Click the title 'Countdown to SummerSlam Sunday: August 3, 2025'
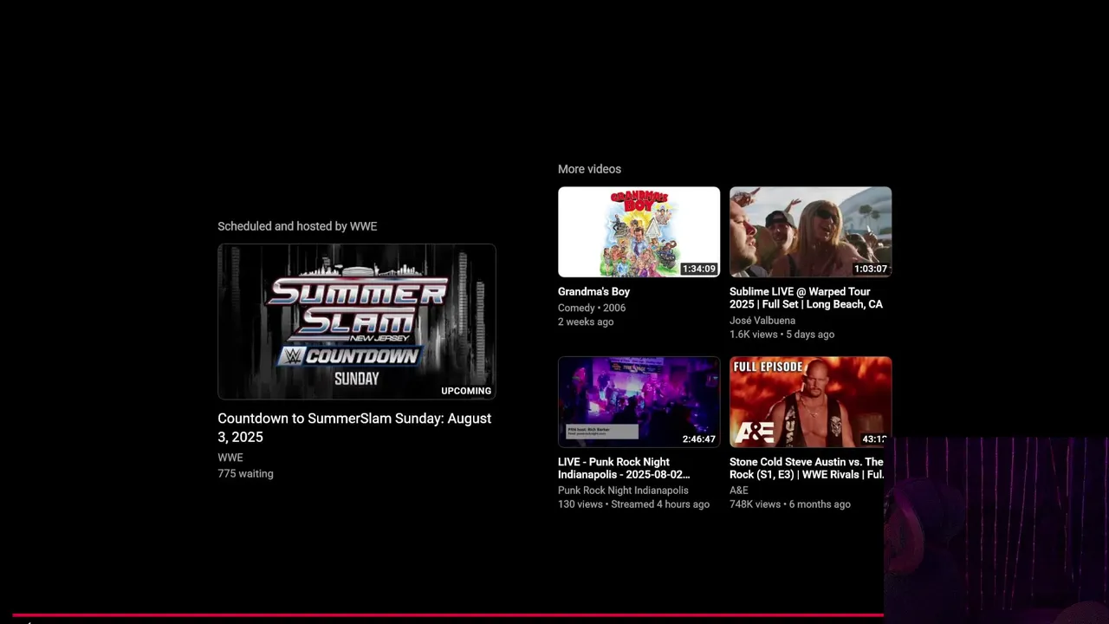1109x624 pixels. [x=354, y=427]
